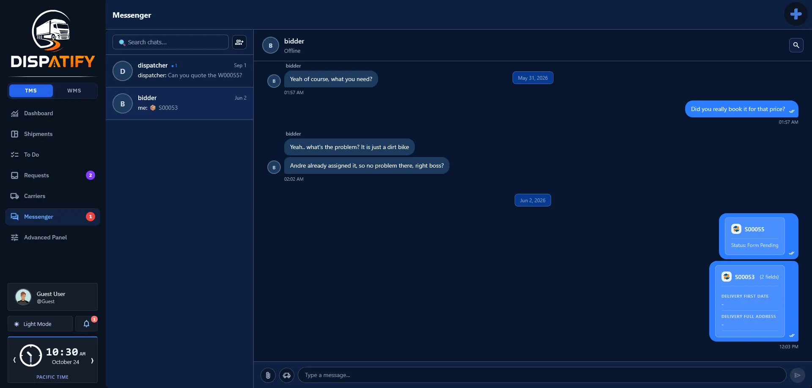Toggle Light Mode

[x=40, y=324]
